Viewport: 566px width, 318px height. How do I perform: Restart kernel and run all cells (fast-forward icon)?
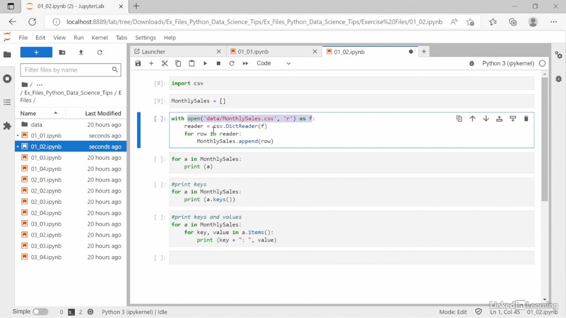[x=245, y=63]
